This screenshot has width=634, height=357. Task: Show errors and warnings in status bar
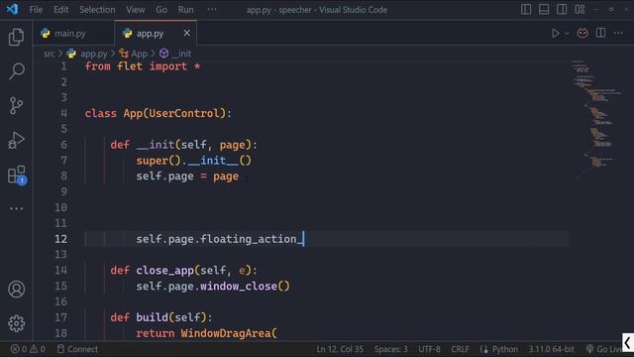pyautogui.click(x=28, y=349)
